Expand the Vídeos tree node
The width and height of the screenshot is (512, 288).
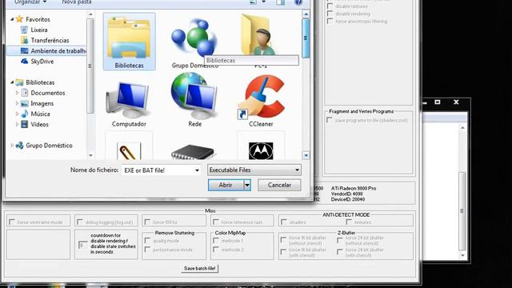click(17, 124)
